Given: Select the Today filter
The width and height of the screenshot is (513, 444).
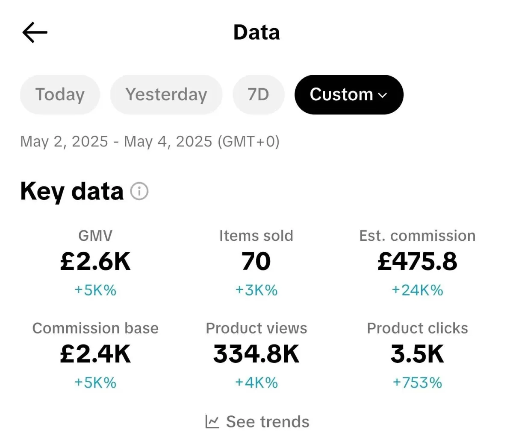Looking at the screenshot, I should [x=60, y=94].
